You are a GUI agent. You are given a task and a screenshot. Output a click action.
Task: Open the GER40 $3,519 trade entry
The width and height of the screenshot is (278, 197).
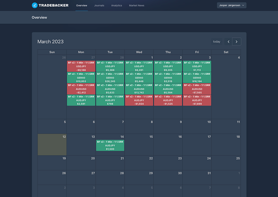coord(168,77)
